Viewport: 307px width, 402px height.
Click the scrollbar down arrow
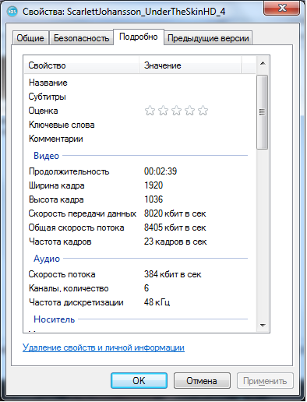click(263, 326)
